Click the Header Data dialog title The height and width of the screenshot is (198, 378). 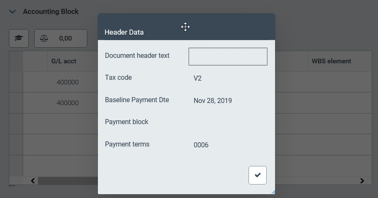pos(124,32)
